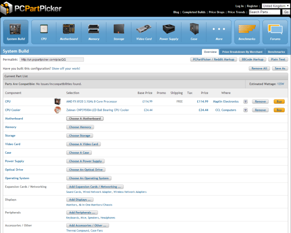
Task: Open the Wireless Network Adapters link
Action: (x=130, y=192)
